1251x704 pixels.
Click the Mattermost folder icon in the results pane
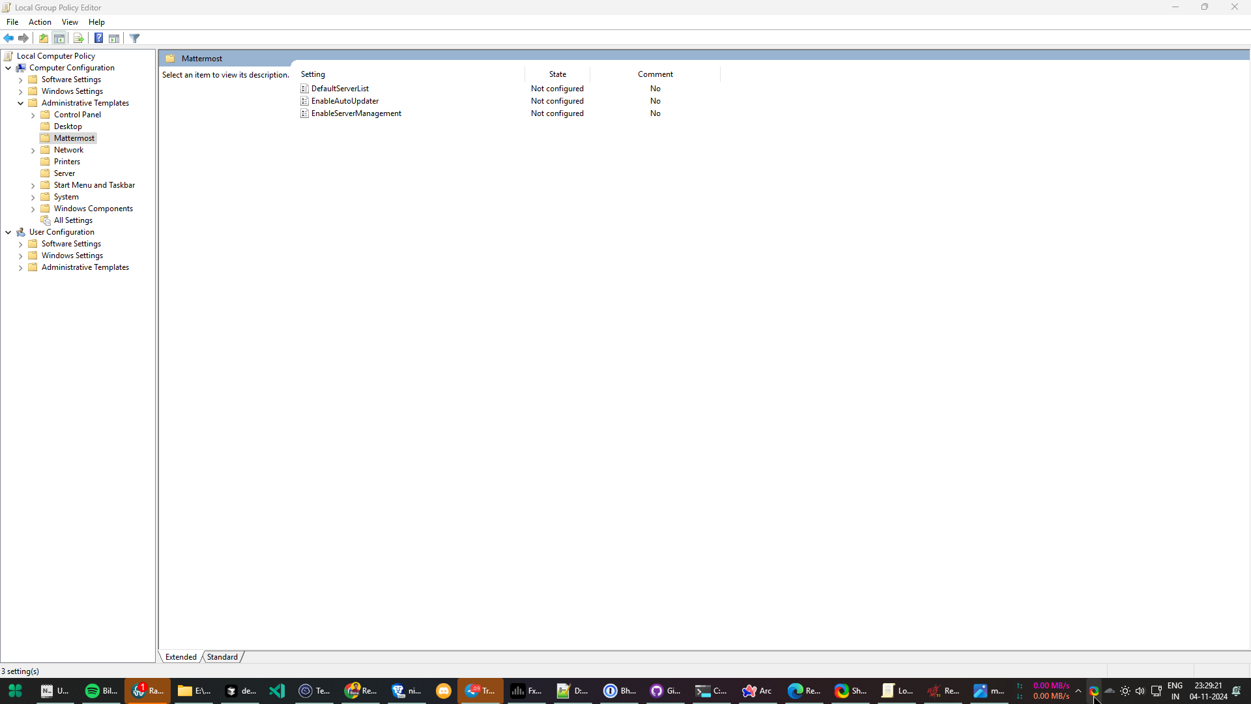pos(171,58)
